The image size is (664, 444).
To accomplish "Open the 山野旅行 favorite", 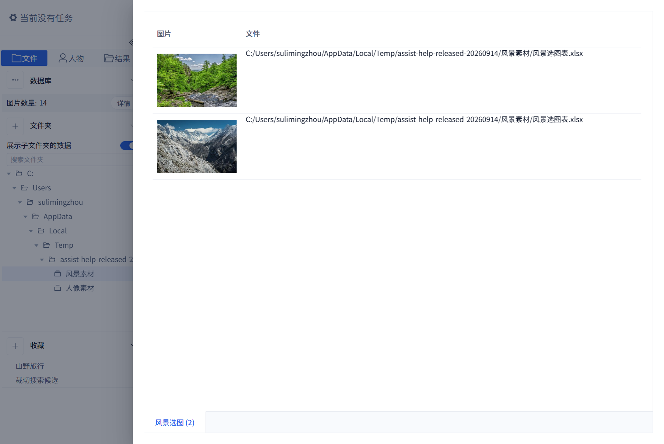I will point(30,366).
